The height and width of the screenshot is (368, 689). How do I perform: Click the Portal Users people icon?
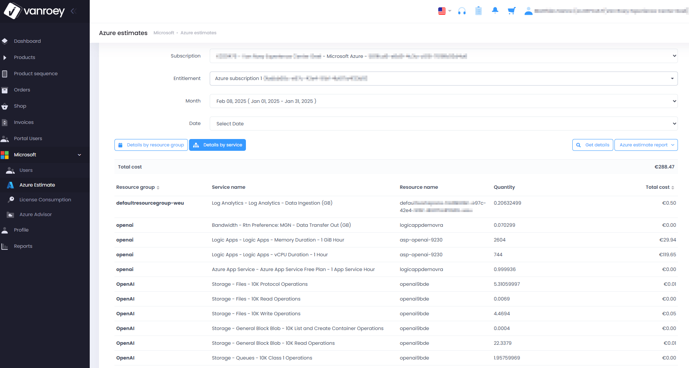pyautogui.click(x=5, y=139)
